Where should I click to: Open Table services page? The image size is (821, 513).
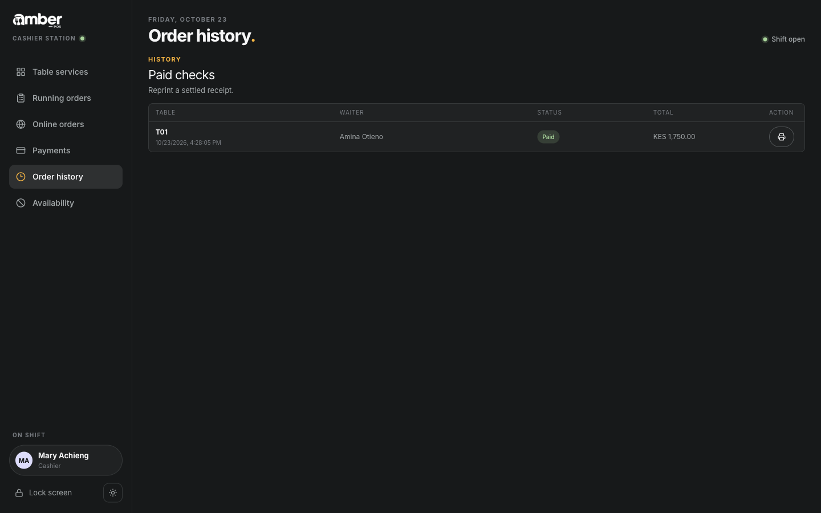point(66,72)
